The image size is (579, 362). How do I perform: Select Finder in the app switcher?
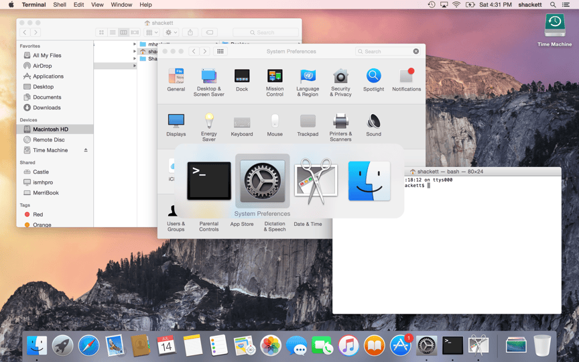pos(369,181)
